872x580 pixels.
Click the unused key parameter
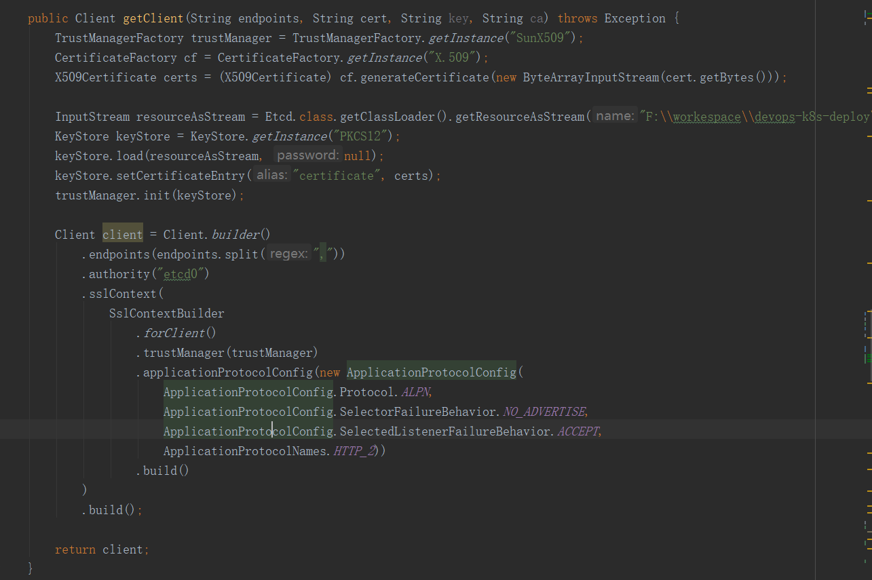tap(459, 18)
